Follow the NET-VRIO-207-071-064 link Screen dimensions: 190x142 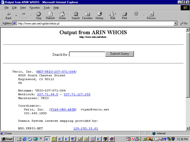point(56,72)
